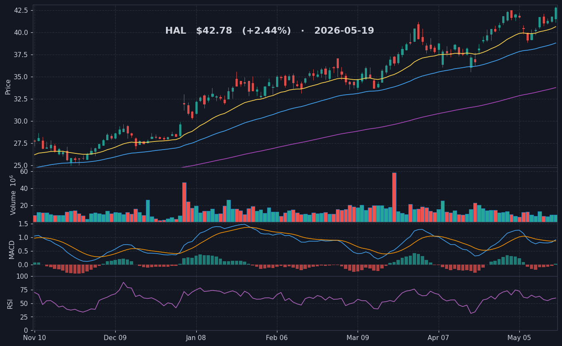
Task: Click the 40 volume axis value
Action: (24, 189)
